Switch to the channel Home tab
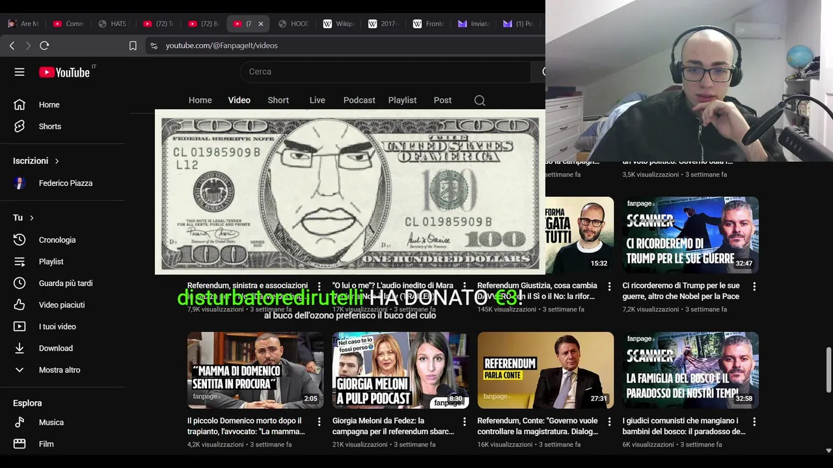 [200, 100]
